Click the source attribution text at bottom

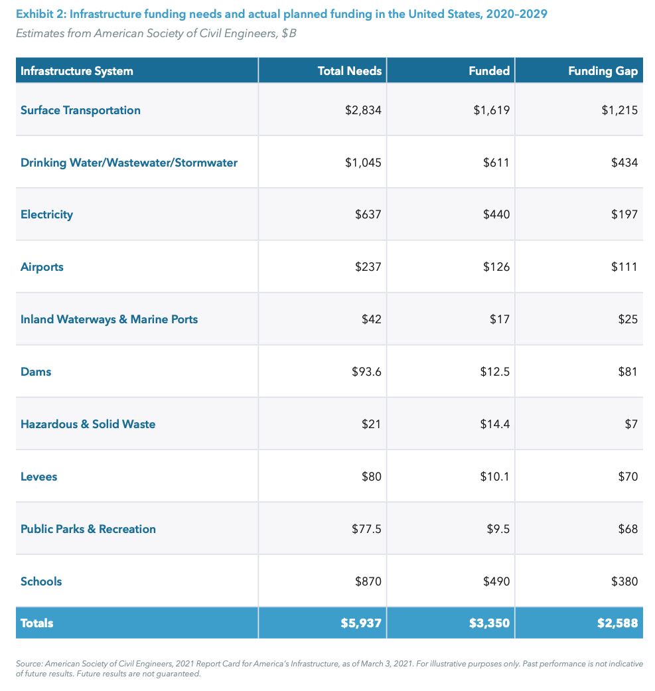tap(327, 667)
